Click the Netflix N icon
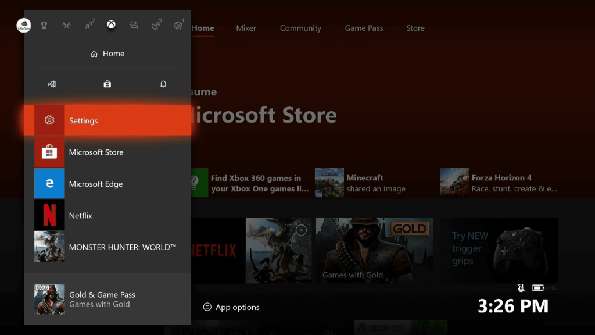Image resolution: width=595 pixels, height=335 pixels. (49, 215)
